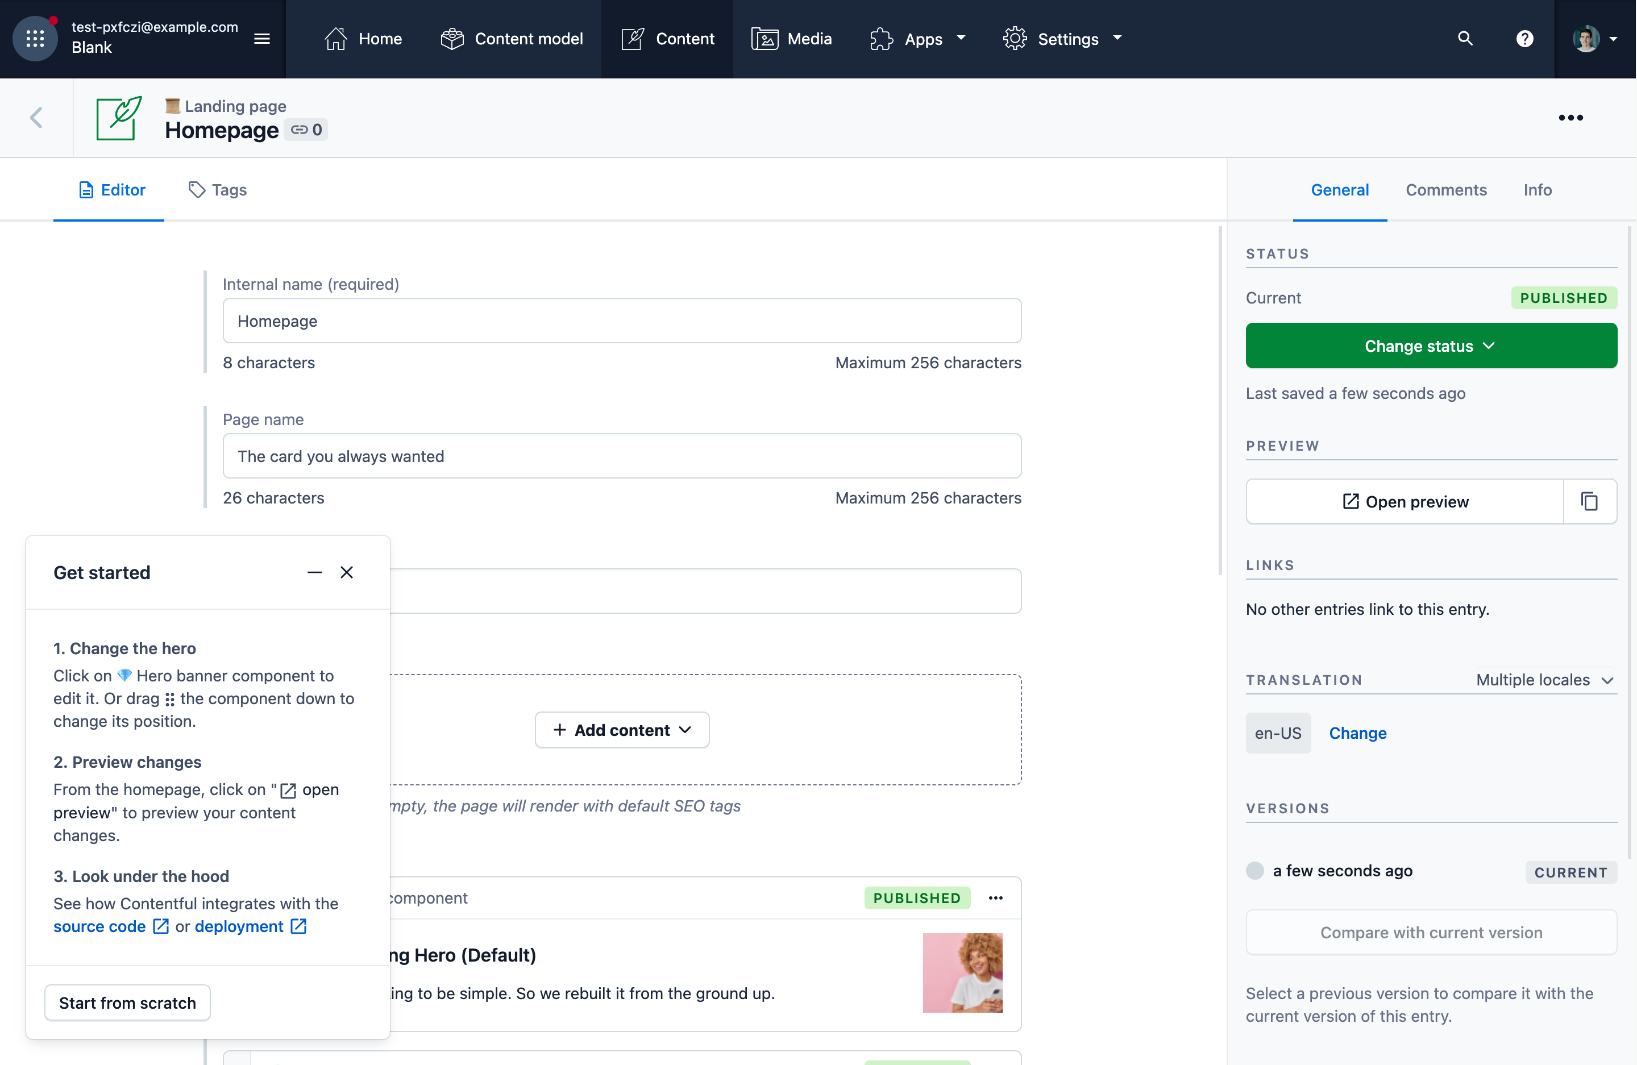Minimize the Get started panel
The image size is (1637, 1065).
tap(314, 572)
